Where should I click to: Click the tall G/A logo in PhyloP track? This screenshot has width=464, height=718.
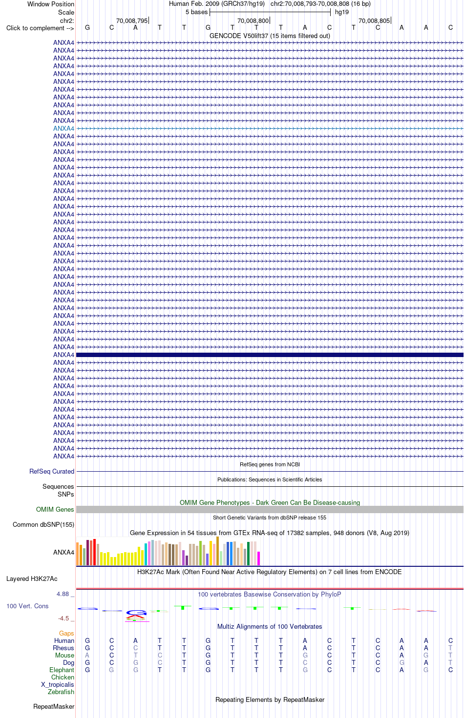click(136, 616)
